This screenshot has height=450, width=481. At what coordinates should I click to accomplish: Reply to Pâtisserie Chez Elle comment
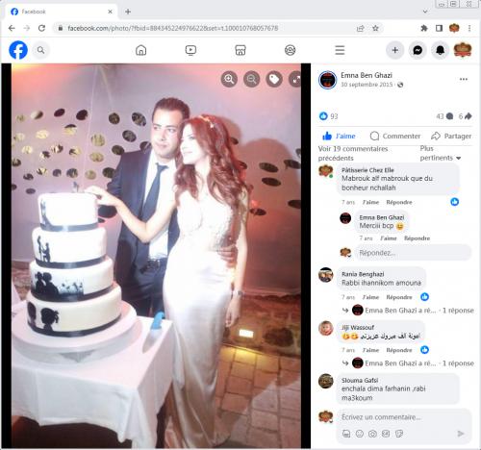pos(399,202)
